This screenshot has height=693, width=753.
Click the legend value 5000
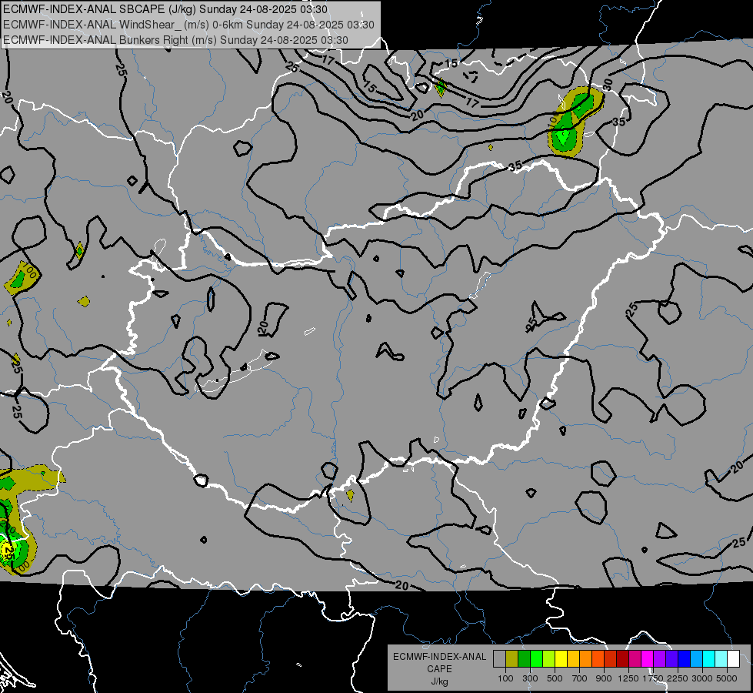click(x=727, y=678)
